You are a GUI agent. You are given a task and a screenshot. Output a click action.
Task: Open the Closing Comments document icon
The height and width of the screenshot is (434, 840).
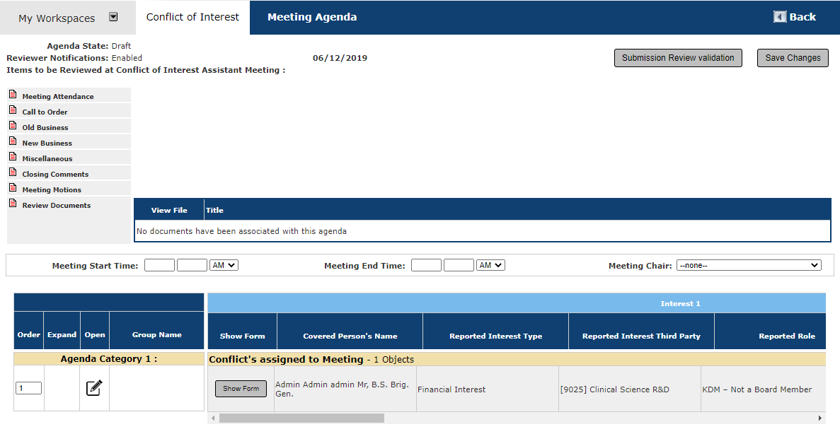pos(13,172)
